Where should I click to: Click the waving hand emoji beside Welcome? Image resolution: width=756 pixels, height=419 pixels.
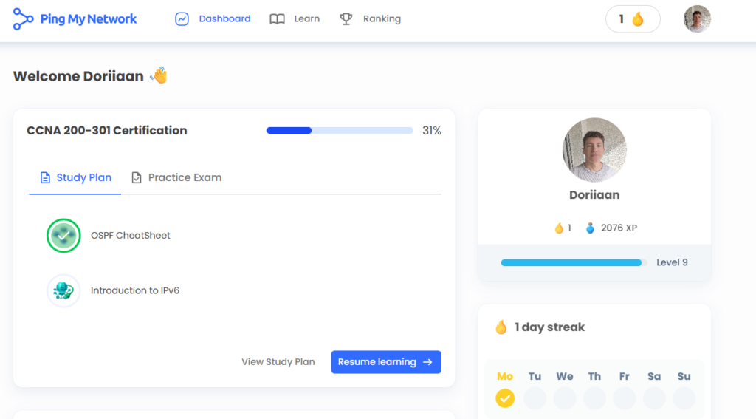[159, 75]
